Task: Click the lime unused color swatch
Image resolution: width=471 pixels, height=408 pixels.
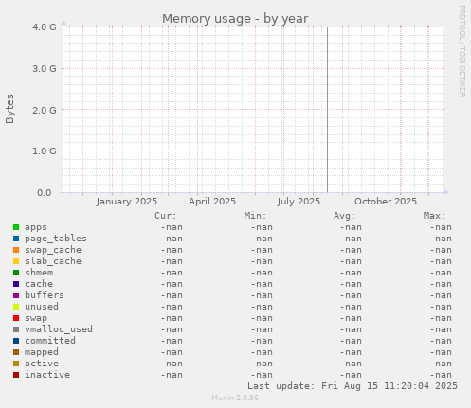Action: point(16,307)
